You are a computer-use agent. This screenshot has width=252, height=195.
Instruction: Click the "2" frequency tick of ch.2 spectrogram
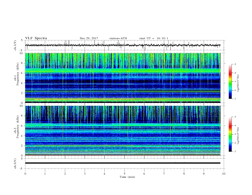pyautogui.click(x=23, y=146)
